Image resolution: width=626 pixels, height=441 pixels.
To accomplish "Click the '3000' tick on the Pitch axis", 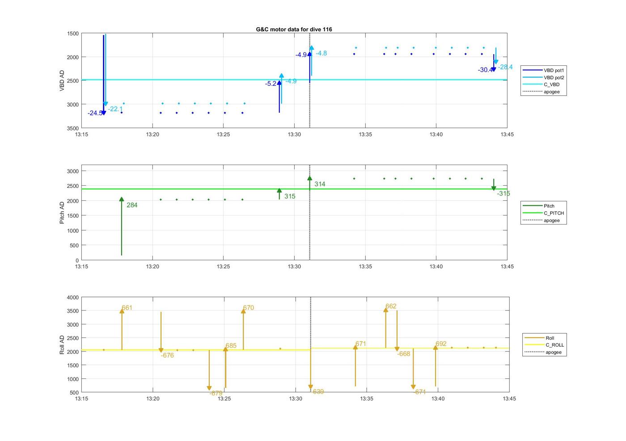I will [x=73, y=171].
